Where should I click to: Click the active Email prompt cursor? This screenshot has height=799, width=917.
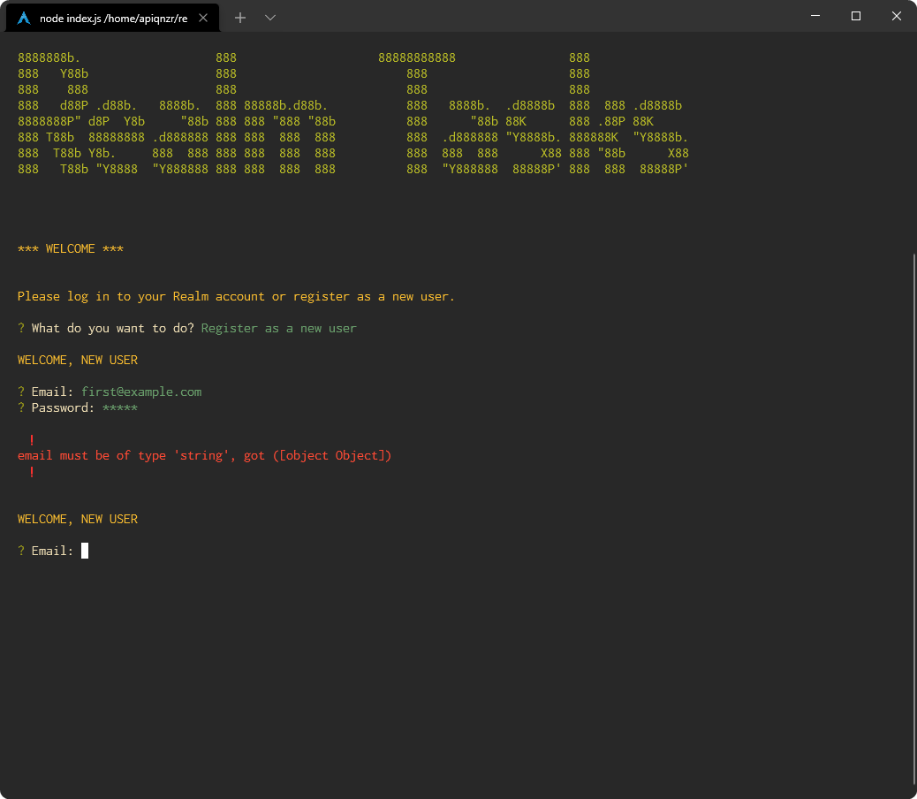click(85, 551)
